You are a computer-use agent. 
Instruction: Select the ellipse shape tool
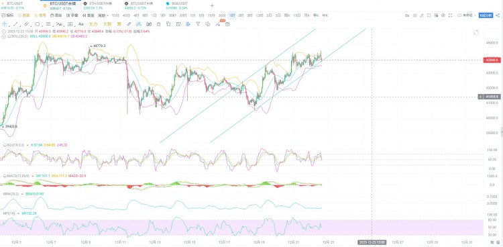point(37,24)
